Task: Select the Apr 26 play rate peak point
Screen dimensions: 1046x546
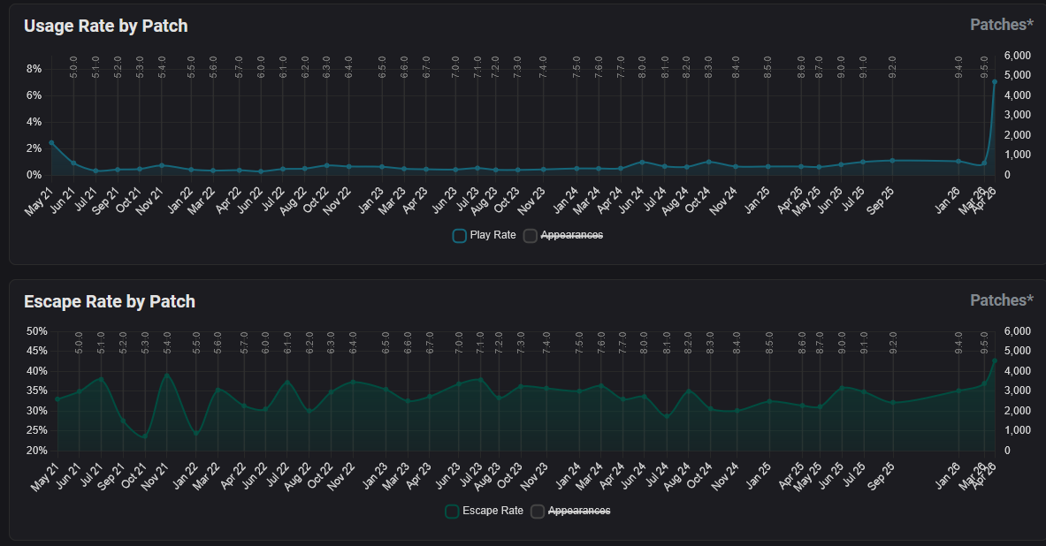Action: [x=995, y=82]
